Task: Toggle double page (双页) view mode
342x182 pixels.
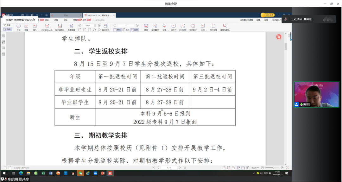Action: click(127, 30)
